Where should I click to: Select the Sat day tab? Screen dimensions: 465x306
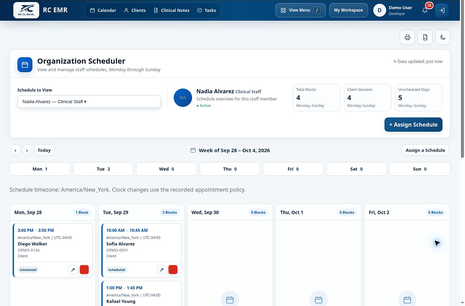coord(357,169)
